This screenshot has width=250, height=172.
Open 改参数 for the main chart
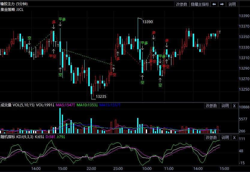coord(182,4)
